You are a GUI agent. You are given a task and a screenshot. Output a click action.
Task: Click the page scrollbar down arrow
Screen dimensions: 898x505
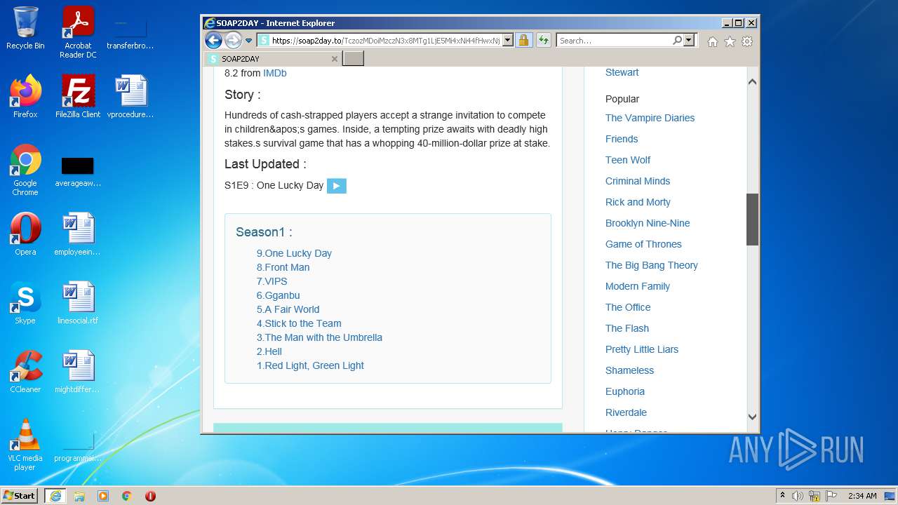click(x=752, y=417)
